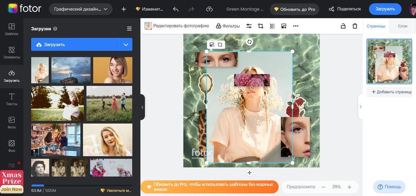
Task: Click the crop icon in top toolbar
Action: click(260, 26)
